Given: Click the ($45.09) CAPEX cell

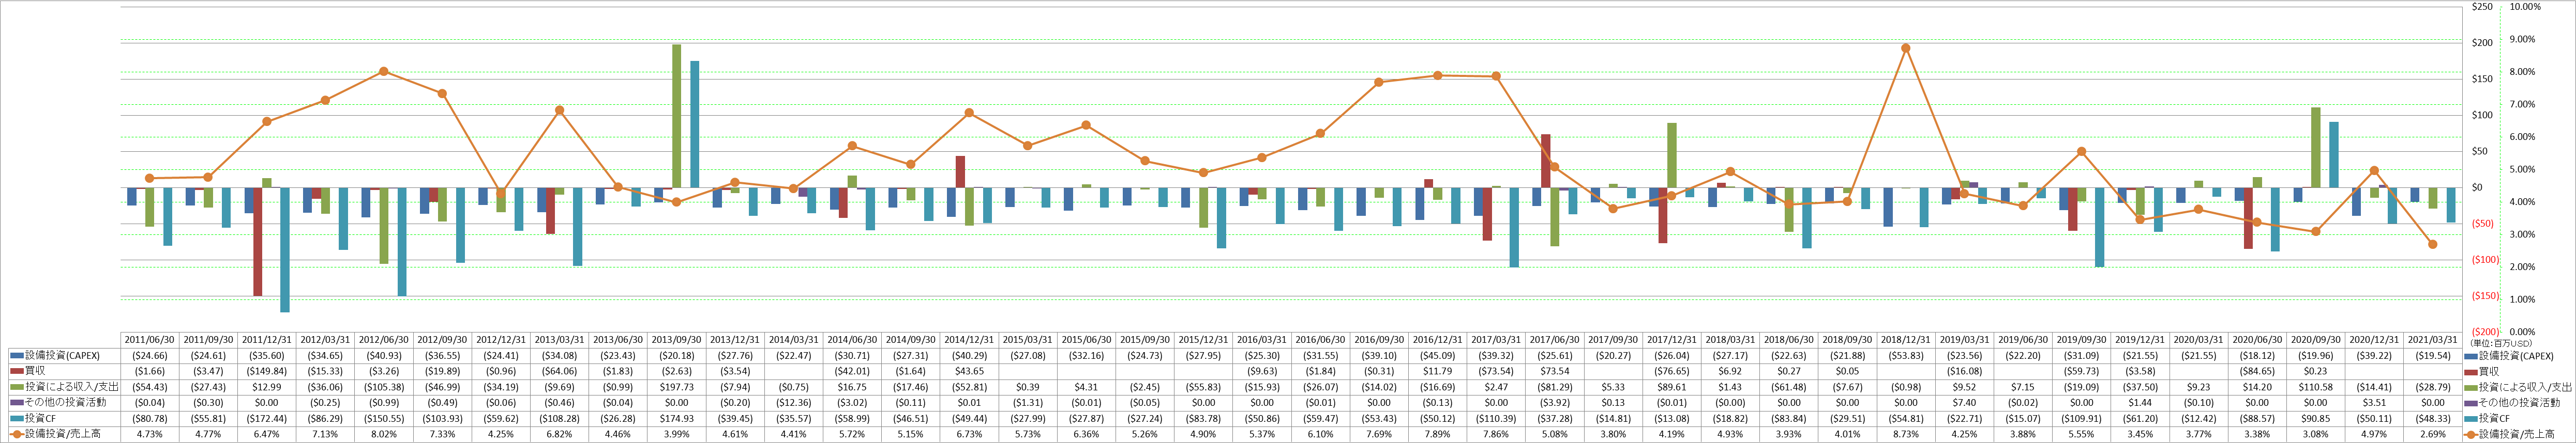Looking at the screenshot, I should (x=1437, y=355).
